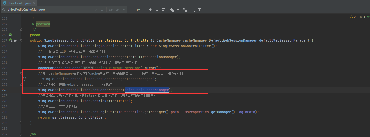The height and width of the screenshot is (137, 370).
Task: Fold the comment block at line 273
Action: [21, 74]
